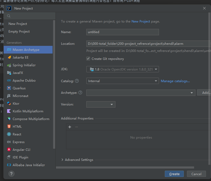Image resolution: width=211 pixels, height=181 pixels.
Task: Select New Project in left list
Action: pyautogui.click(x=28, y=24)
